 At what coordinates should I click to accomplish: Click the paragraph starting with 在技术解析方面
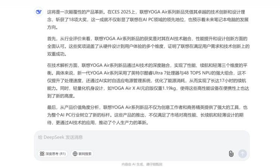148,81
